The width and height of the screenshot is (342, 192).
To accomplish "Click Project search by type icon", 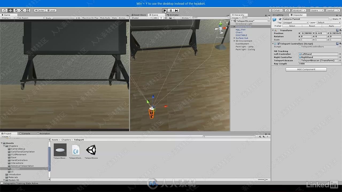I will point(260,137).
